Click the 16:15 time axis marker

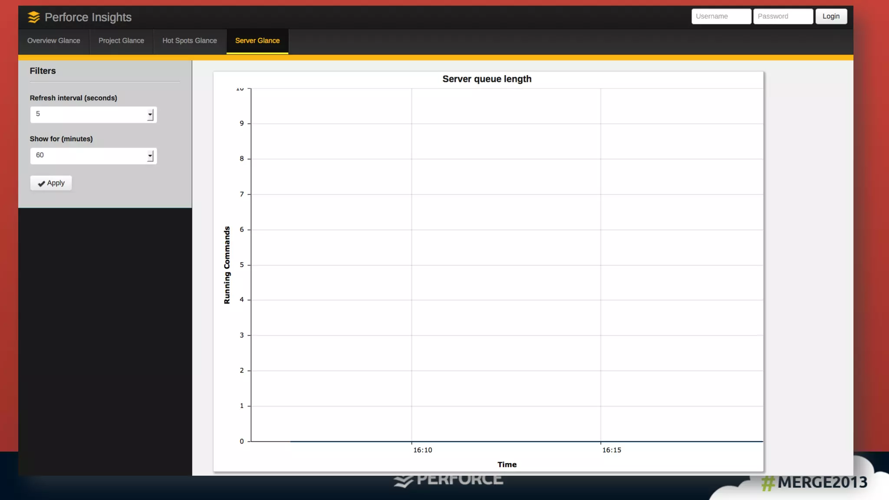click(x=611, y=450)
